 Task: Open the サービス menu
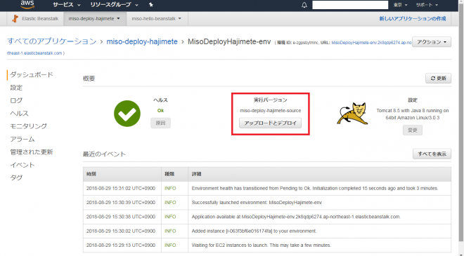[x=66, y=5]
